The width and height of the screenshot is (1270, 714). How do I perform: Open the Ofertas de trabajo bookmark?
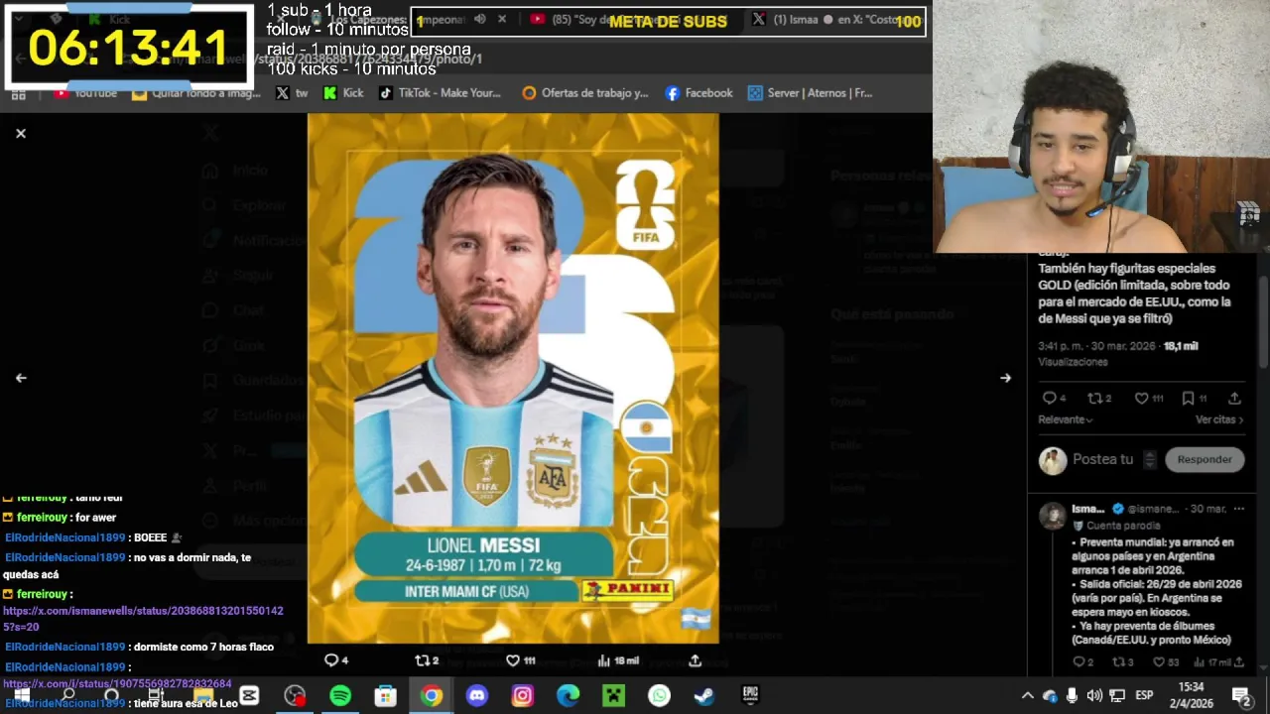[585, 93]
